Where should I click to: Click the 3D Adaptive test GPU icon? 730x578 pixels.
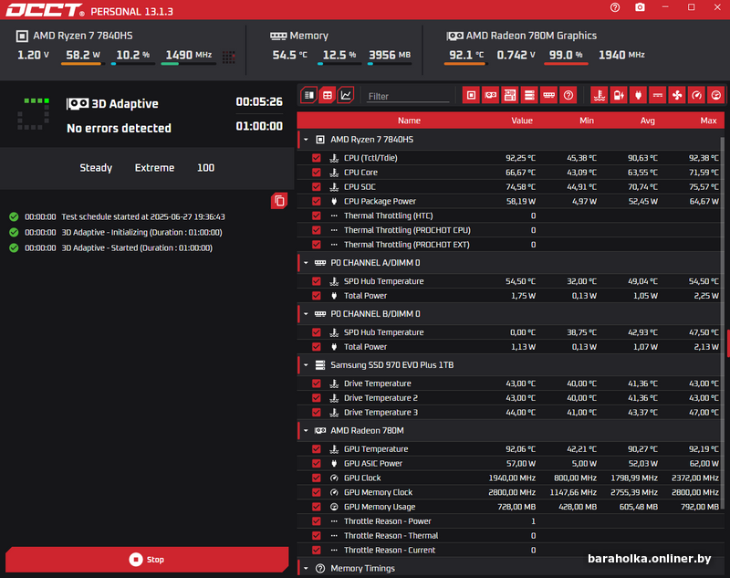[x=78, y=103]
